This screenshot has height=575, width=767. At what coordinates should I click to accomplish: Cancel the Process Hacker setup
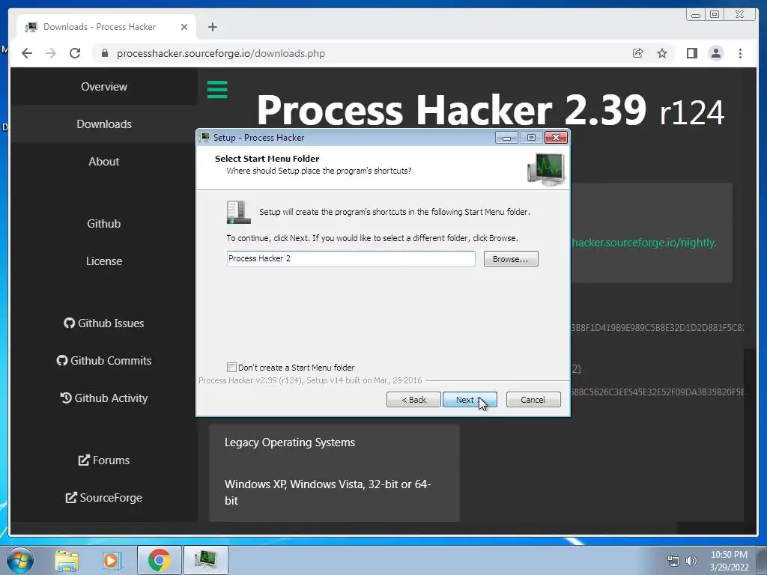[x=533, y=400]
